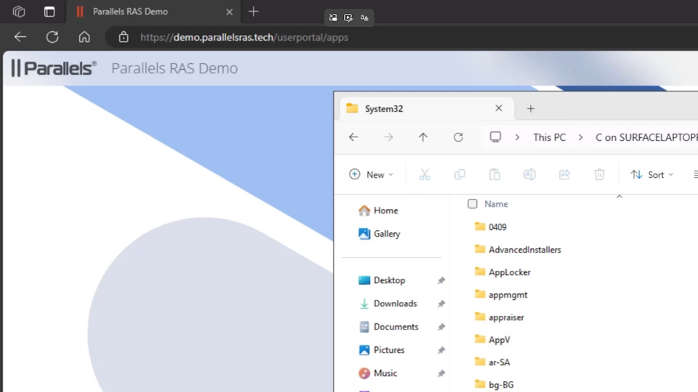This screenshot has height=392, width=698.
Task: Navigate forward in File Explorer
Action: coord(388,137)
